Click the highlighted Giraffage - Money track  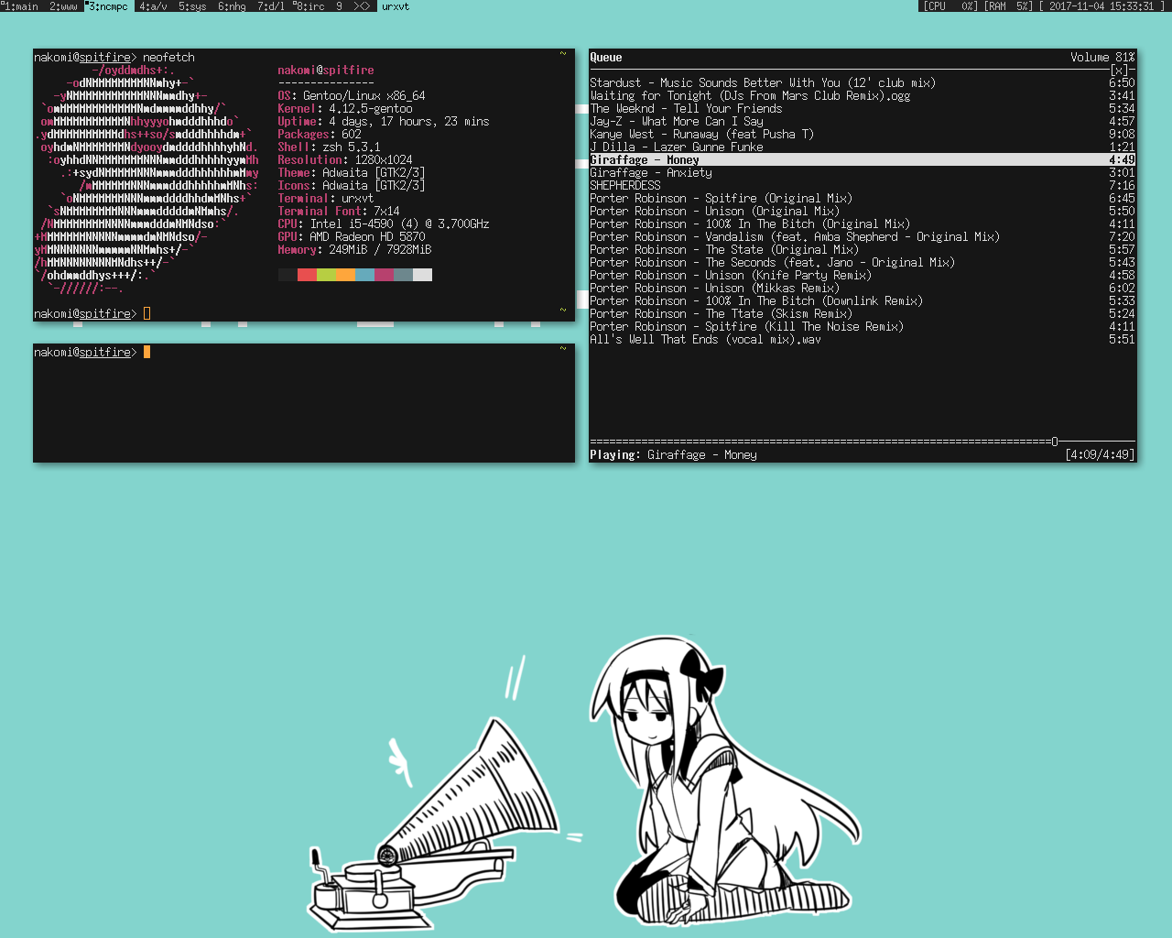(x=645, y=159)
